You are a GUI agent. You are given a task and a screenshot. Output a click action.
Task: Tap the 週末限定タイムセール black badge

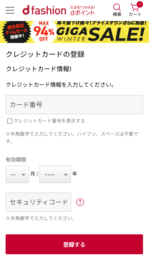point(16,32)
